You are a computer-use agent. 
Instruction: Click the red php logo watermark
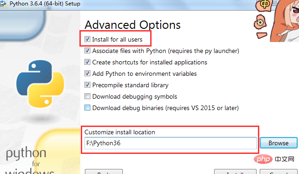[x=263, y=159]
